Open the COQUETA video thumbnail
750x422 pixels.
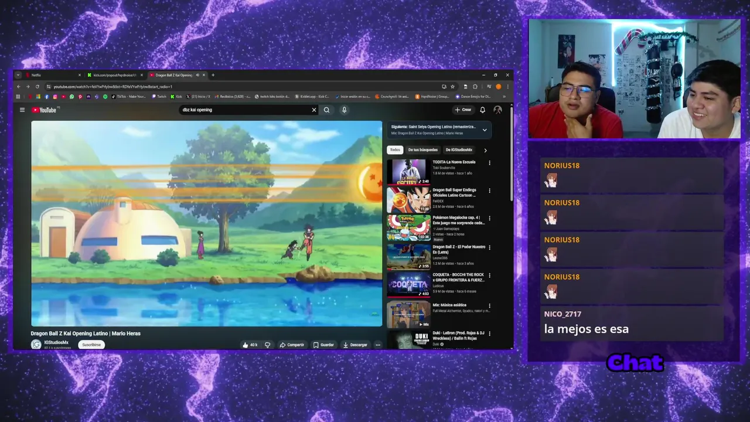408,285
